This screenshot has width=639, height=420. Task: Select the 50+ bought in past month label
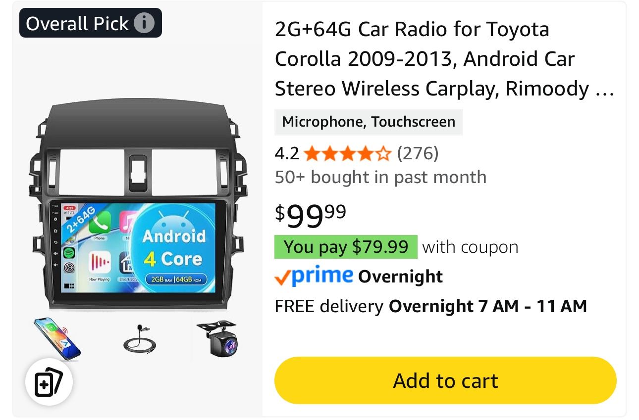coord(380,177)
